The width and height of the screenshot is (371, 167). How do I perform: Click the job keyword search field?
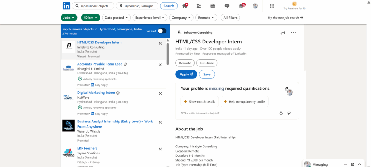point(93,6)
